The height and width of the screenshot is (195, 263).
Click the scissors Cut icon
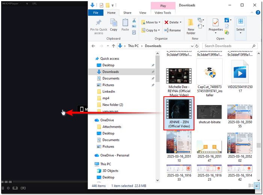tap(134, 20)
